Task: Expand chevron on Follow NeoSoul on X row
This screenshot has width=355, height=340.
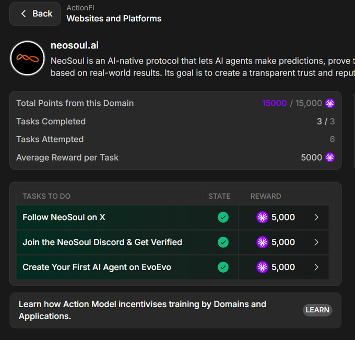Action: click(316, 217)
